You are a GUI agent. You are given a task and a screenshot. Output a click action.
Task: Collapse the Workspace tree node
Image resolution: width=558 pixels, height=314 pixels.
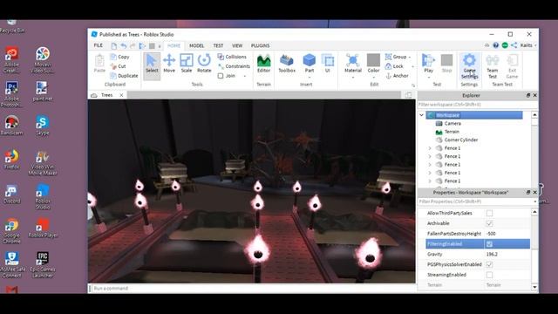[x=422, y=115]
